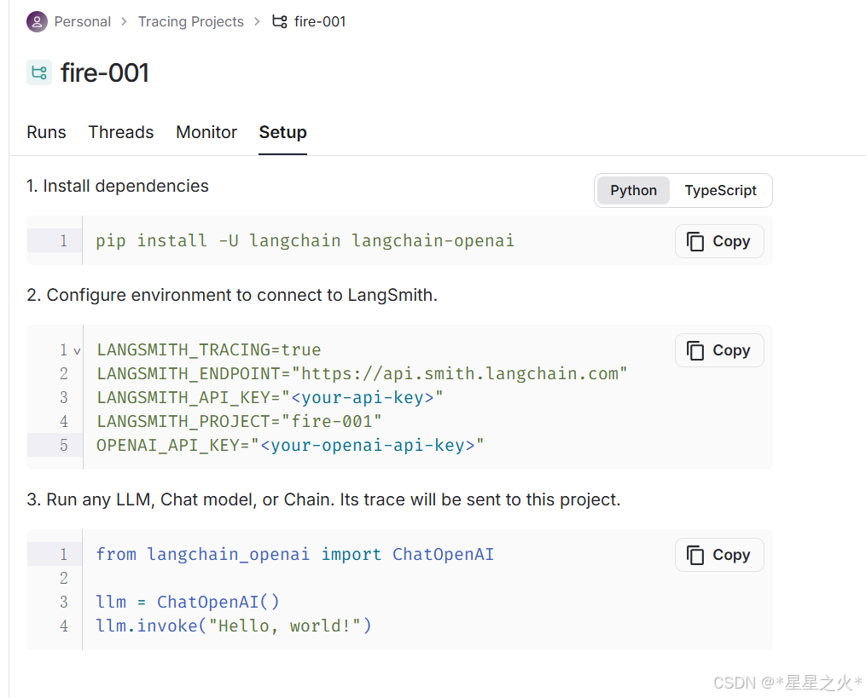Click line number 1 in pip install block

click(64, 241)
